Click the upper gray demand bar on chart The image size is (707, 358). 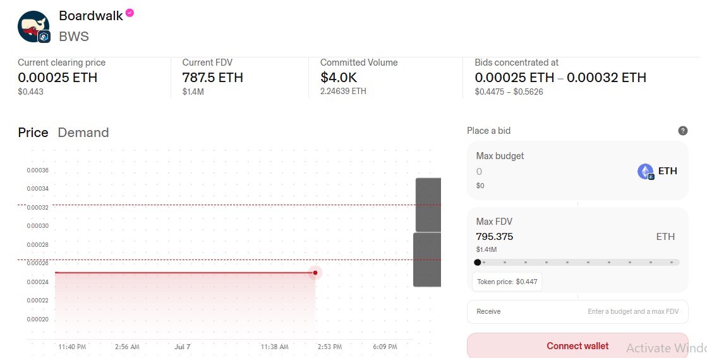(x=428, y=205)
